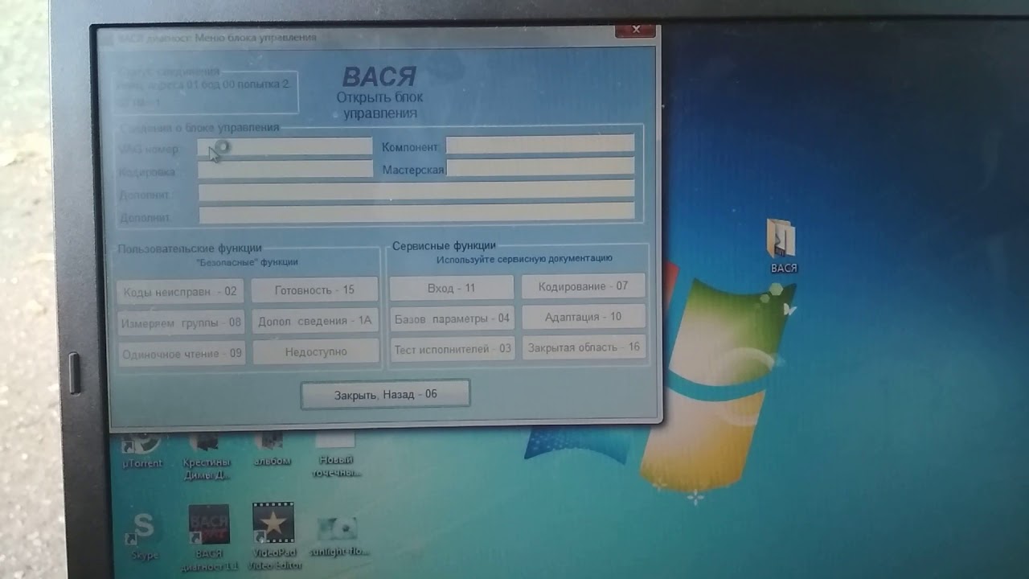Click the Вход - 11 service button

point(451,288)
